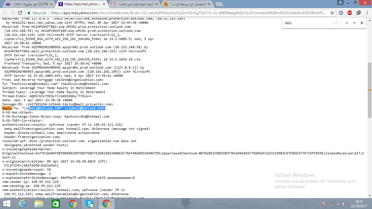
Task: Close the apis.mail.yahoo.com tab
Action: [x=103, y=4]
